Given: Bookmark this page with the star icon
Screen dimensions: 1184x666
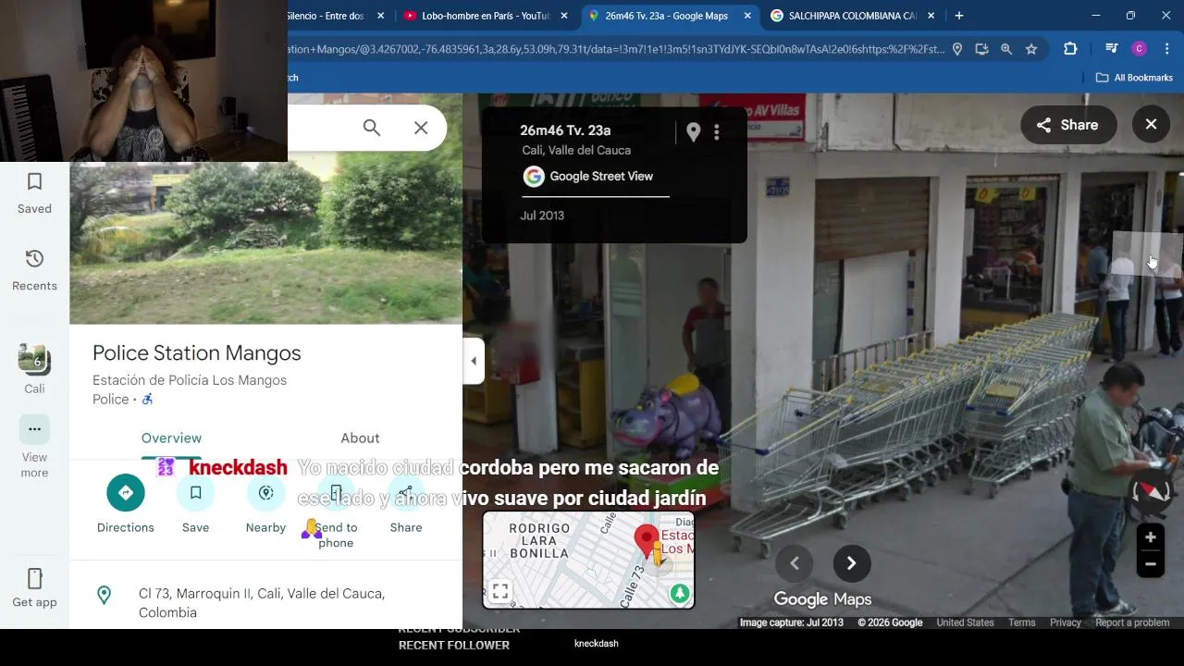Looking at the screenshot, I should [1031, 49].
